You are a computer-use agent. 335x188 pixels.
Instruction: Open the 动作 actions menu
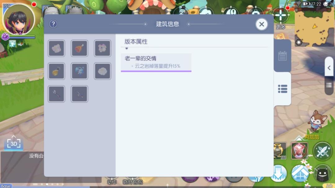(112, 182)
